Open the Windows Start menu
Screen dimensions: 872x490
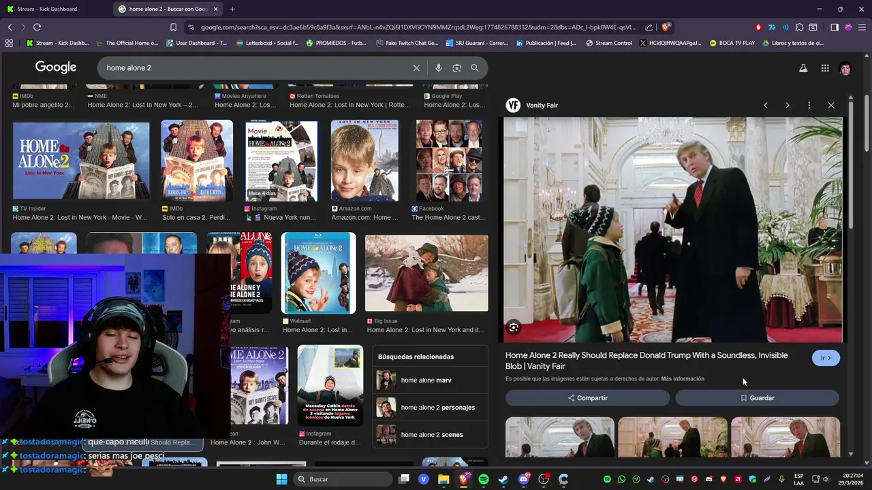pos(281,479)
